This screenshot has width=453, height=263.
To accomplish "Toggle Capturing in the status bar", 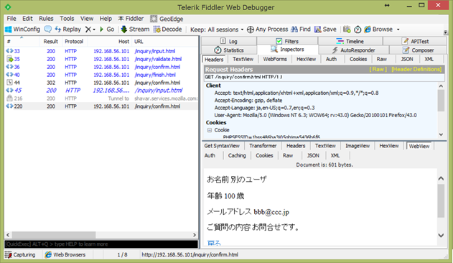I will [x=20, y=254].
